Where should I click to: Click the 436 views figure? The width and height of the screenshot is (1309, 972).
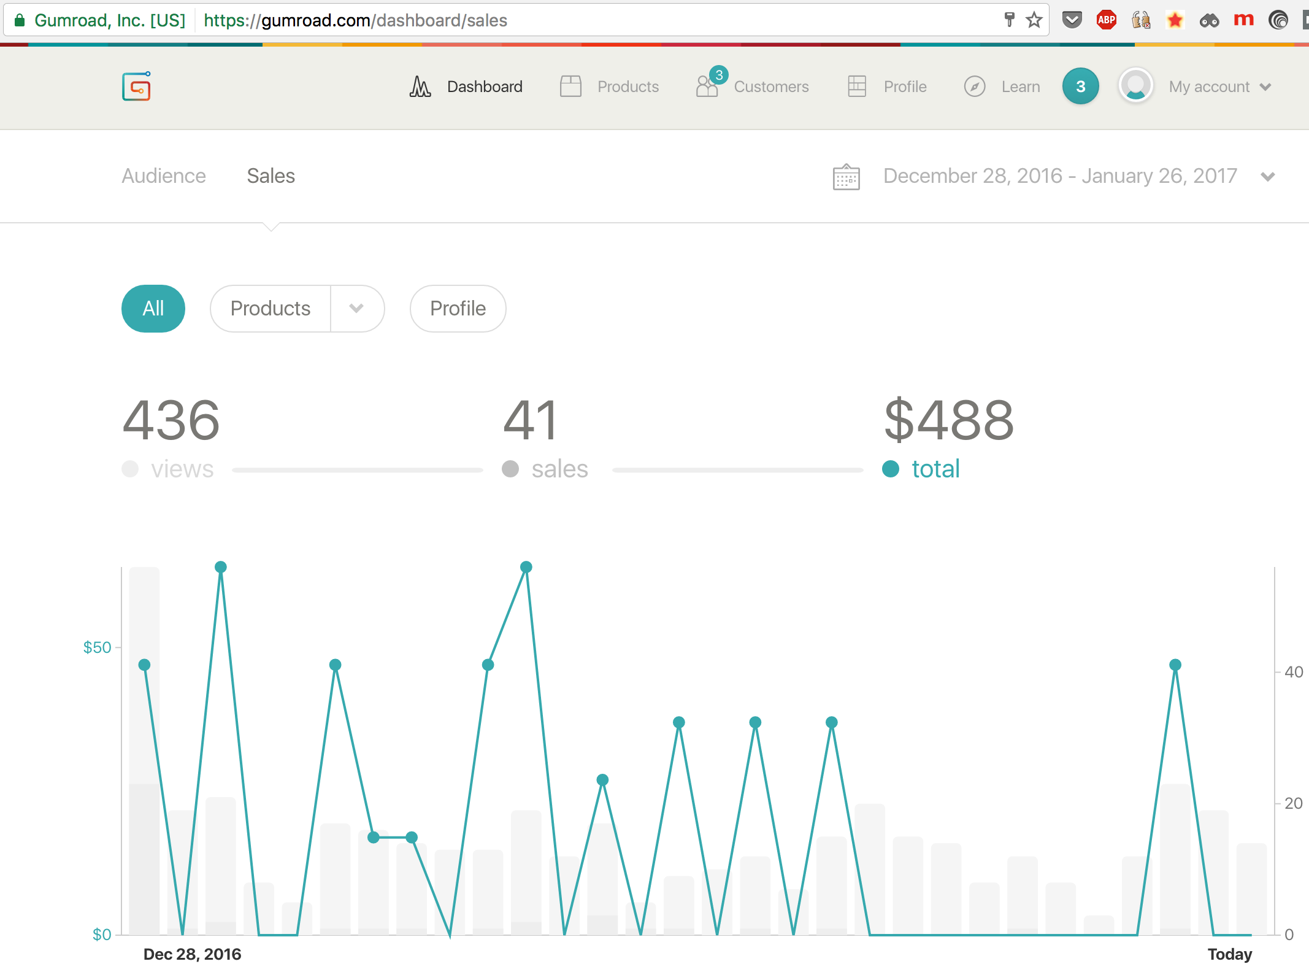click(x=171, y=420)
